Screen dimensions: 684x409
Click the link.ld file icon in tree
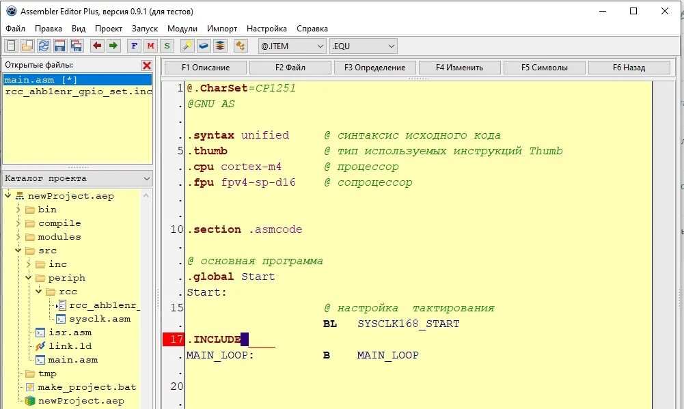click(40, 346)
